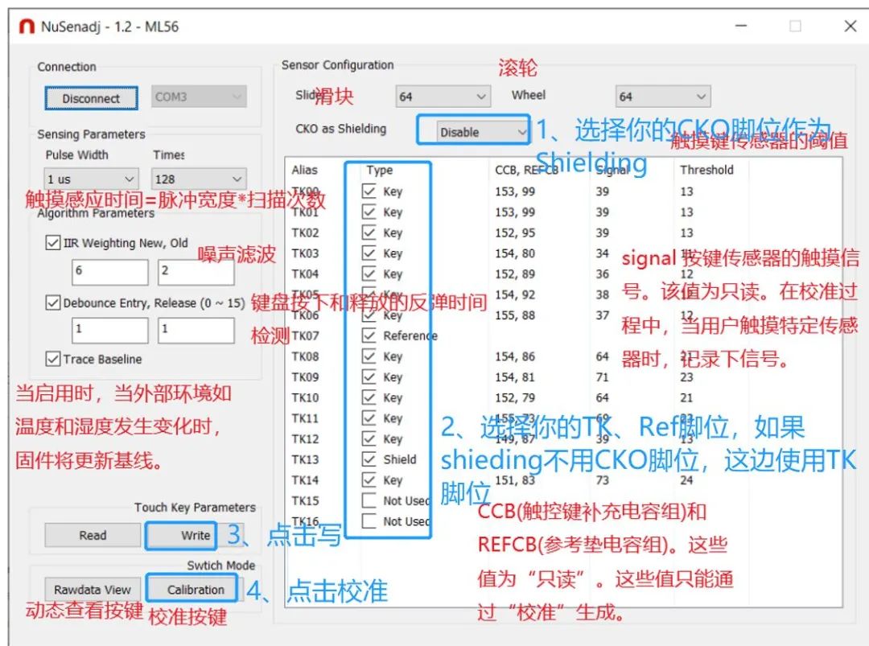Viewport: 869px width, 646px height.
Task: Open the CKO as Shielding Disable dropdown
Action: (482, 132)
